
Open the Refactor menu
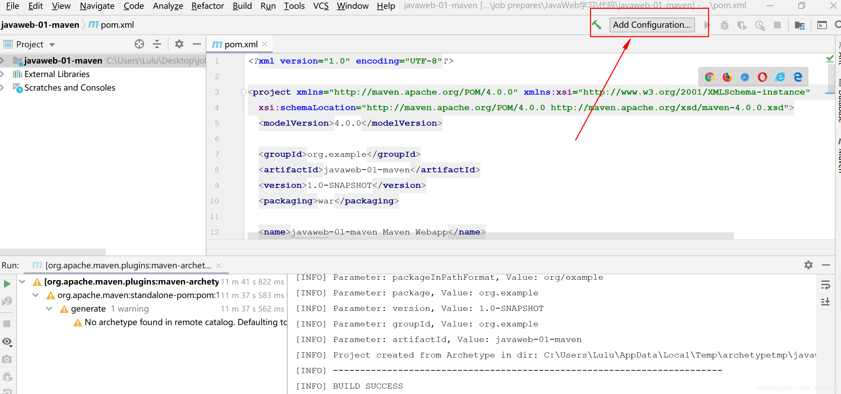[207, 6]
